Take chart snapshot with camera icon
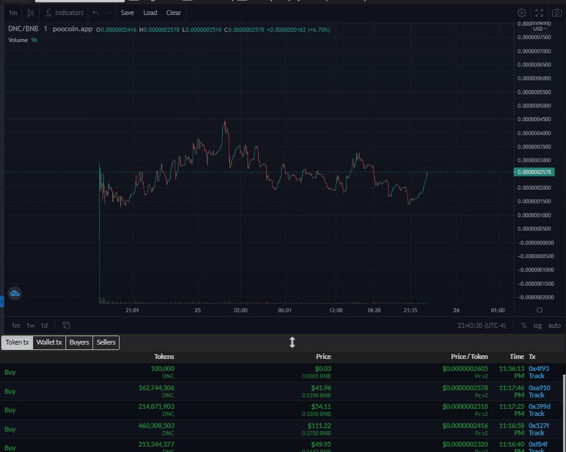566x452 pixels. 557,13
